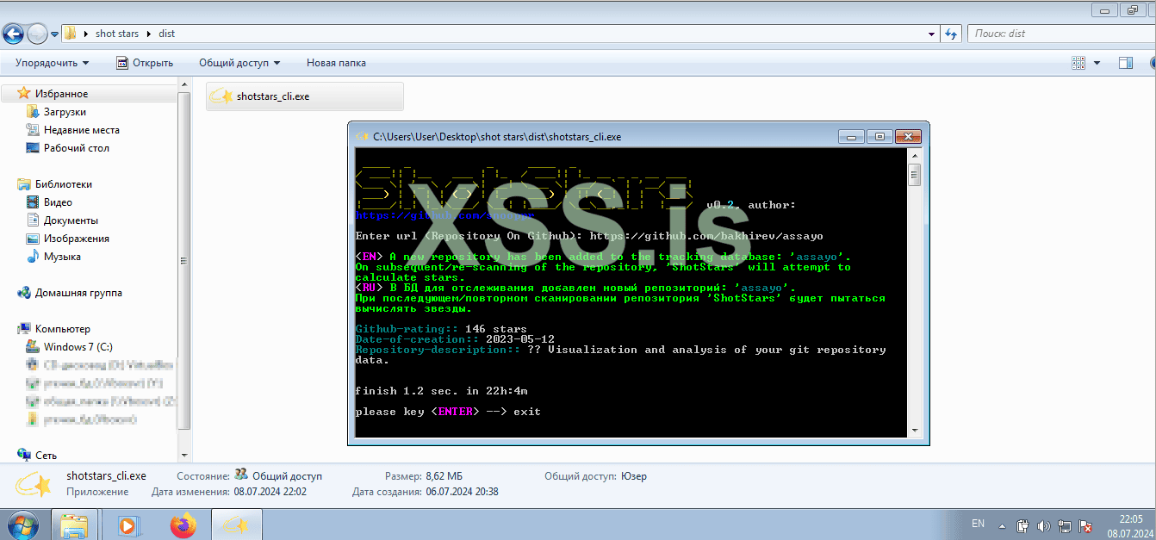Select the shotstars_cli.exe file
The image size is (1156, 540).
[305, 96]
